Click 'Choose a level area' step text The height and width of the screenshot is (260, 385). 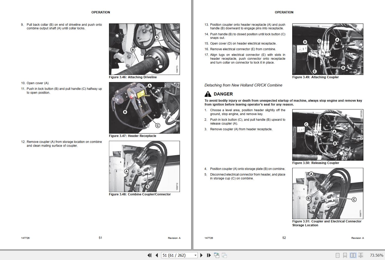click(248, 112)
